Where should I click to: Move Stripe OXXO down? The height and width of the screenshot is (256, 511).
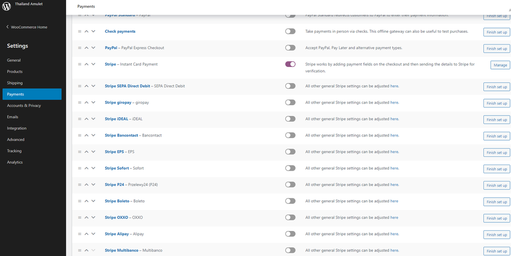click(93, 217)
